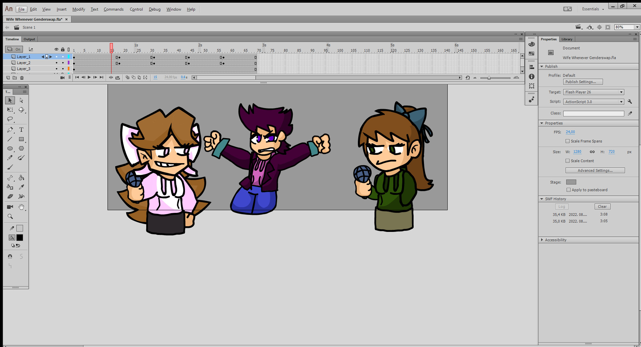This screenshot has width=641, height=347.
Task: Activate the Text tool
Action: (21, 130)
